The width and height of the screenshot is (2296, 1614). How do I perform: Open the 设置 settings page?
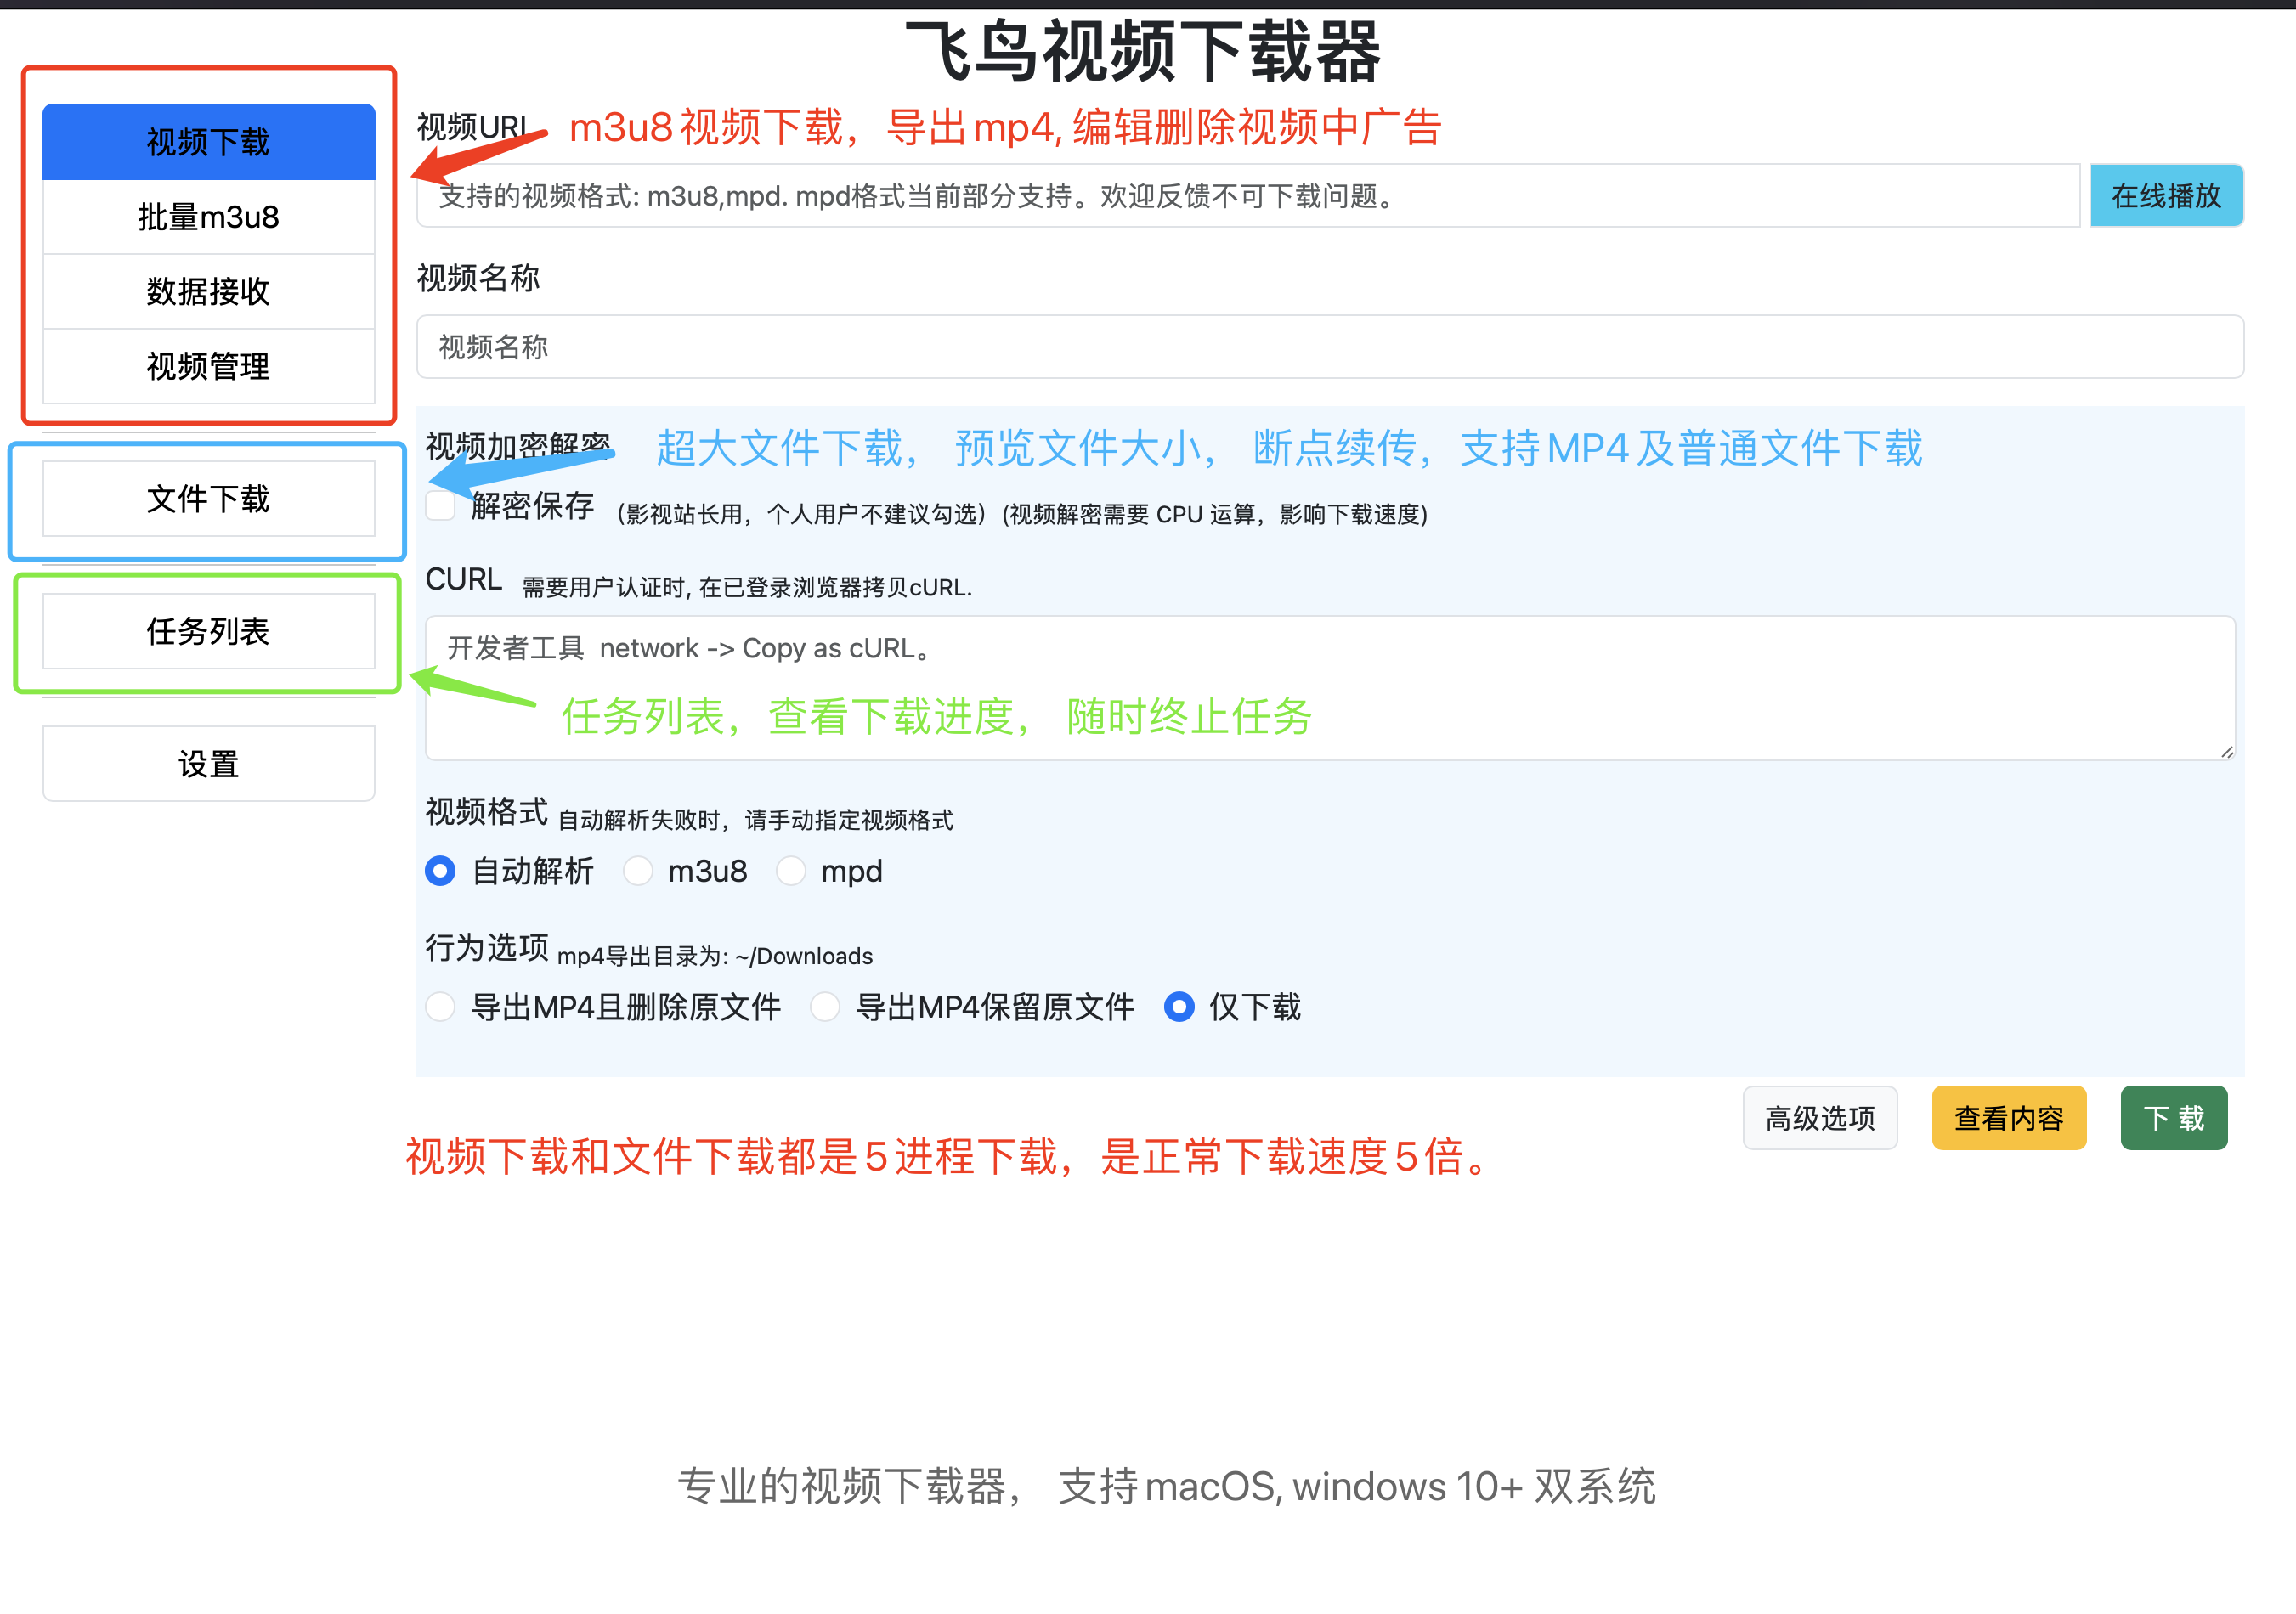[208, 765]
